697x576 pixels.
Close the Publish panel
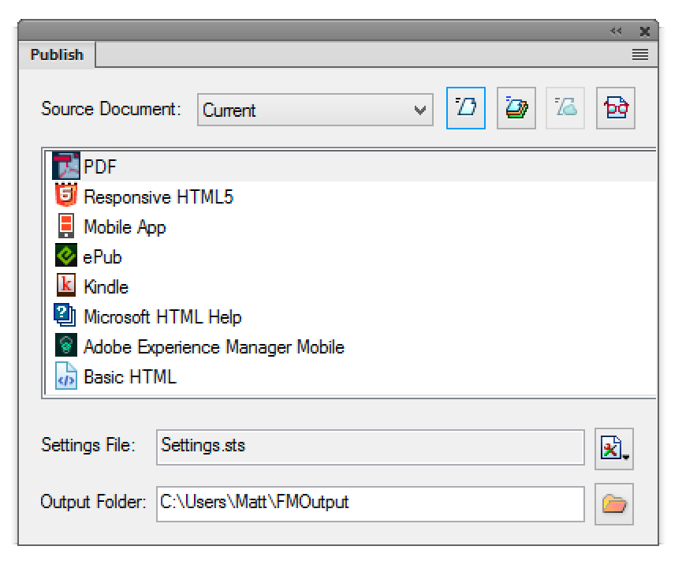pos(645,32)
